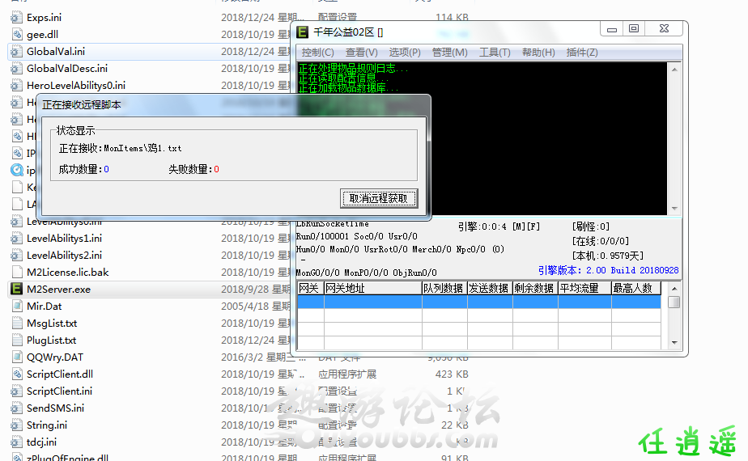Open the 帮助(H) menu
Viewport: 748px width, 461px height.
(538, 53)
